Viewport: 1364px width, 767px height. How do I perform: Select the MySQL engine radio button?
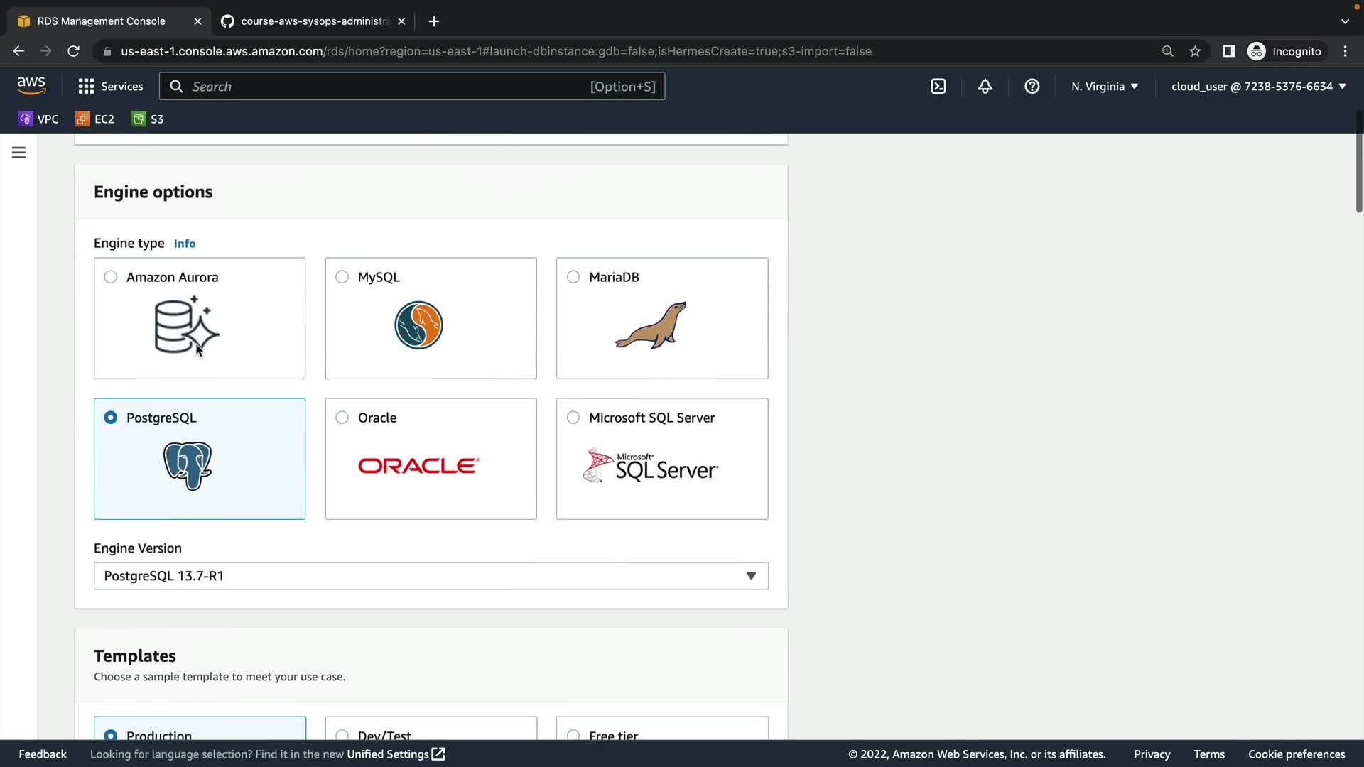pyautogui.click(x=342, y=277)
